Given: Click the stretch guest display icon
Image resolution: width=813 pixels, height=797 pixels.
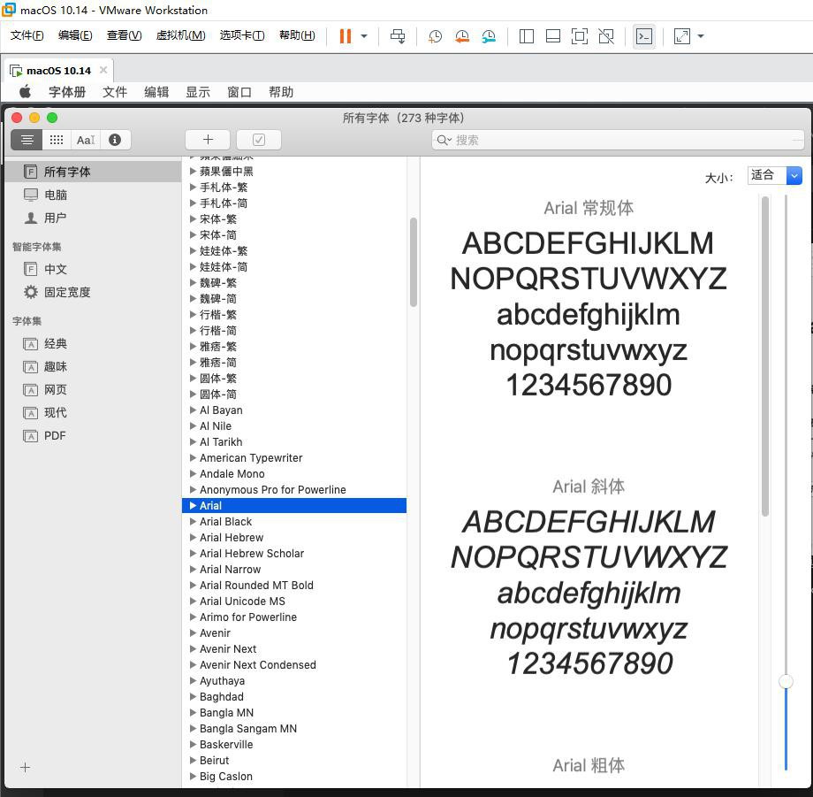Looking at the screenshot, I should [682, 35].
